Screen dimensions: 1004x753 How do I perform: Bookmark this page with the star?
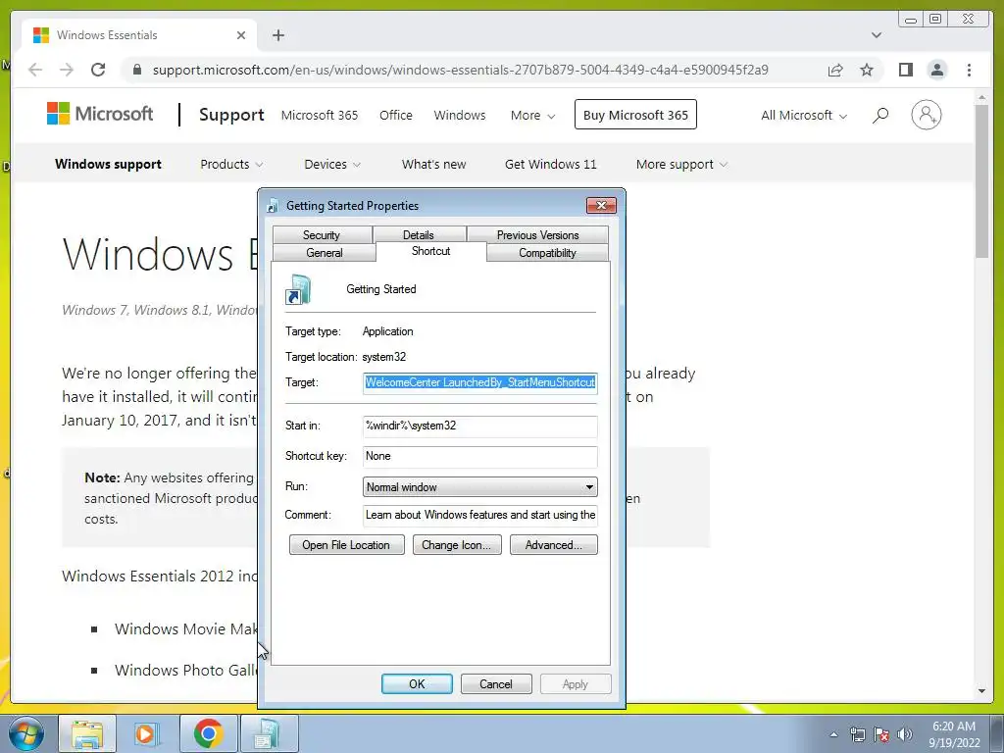(867, 70)
